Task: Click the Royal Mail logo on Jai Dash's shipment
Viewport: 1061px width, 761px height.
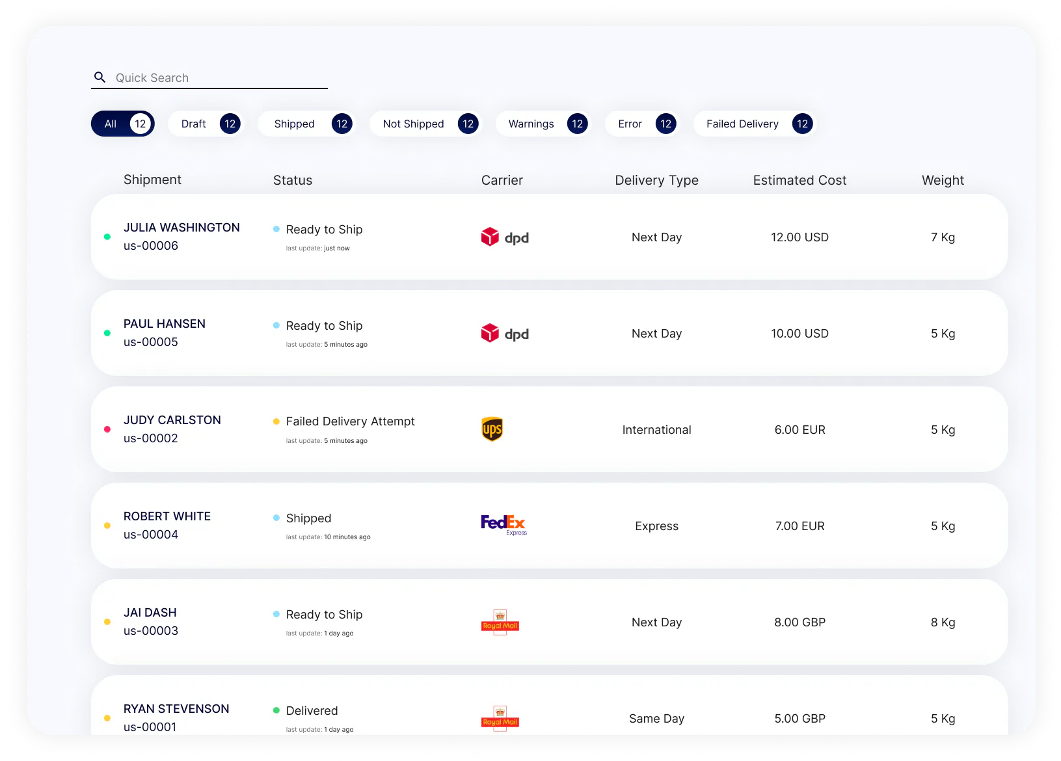Action: [500, 622]
